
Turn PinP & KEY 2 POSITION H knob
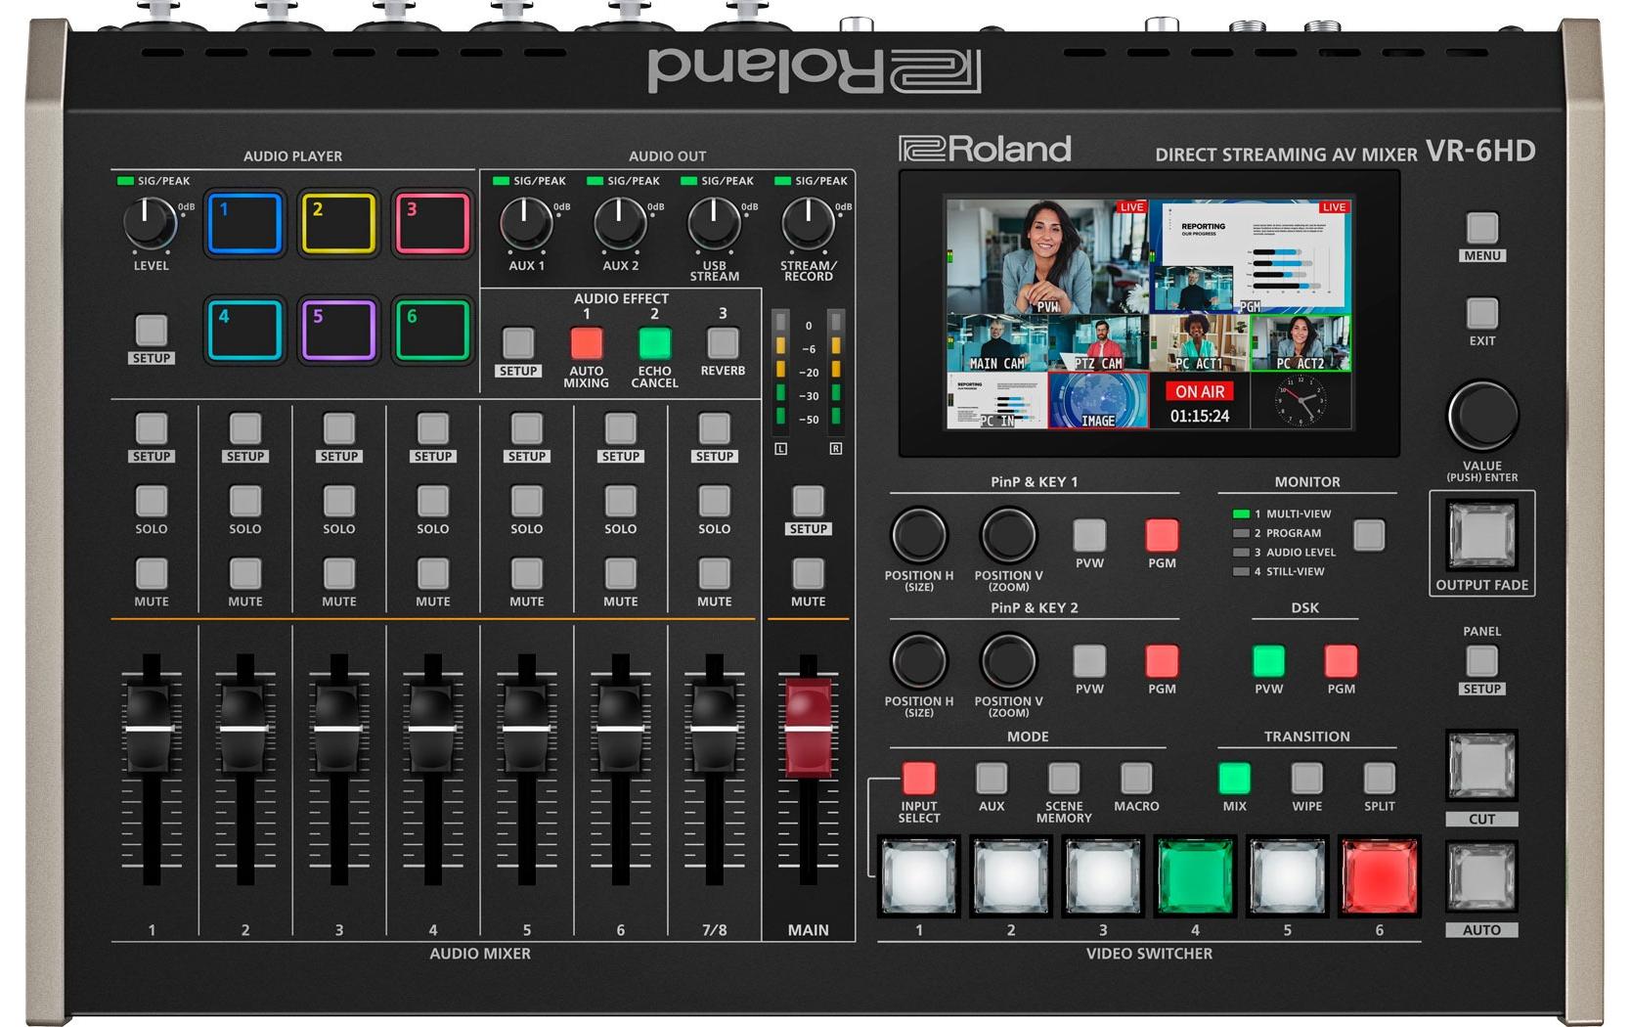tap(919, 661)
